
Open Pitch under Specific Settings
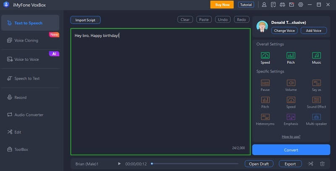(x=265, y=103)
